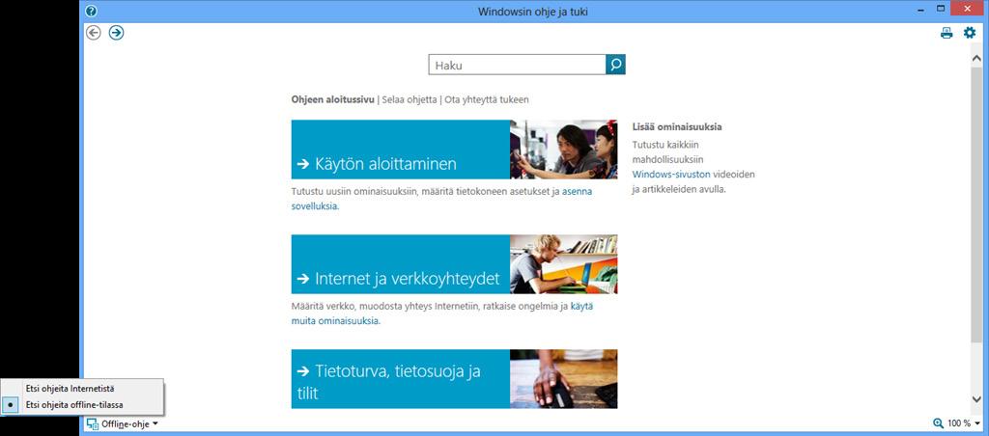Go back with the left arrow button
Viewport: 989px width, 436px height.
point(94,33)
